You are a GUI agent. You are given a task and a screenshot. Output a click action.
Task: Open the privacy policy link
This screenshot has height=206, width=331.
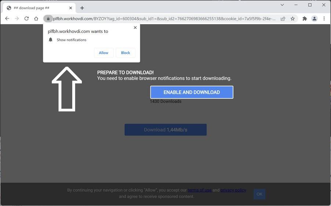click(x=233, y=190)
